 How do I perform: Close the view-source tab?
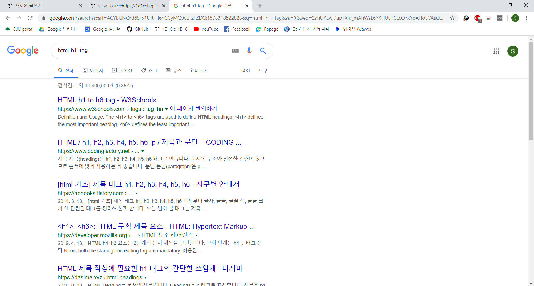(x=164, y=6)
